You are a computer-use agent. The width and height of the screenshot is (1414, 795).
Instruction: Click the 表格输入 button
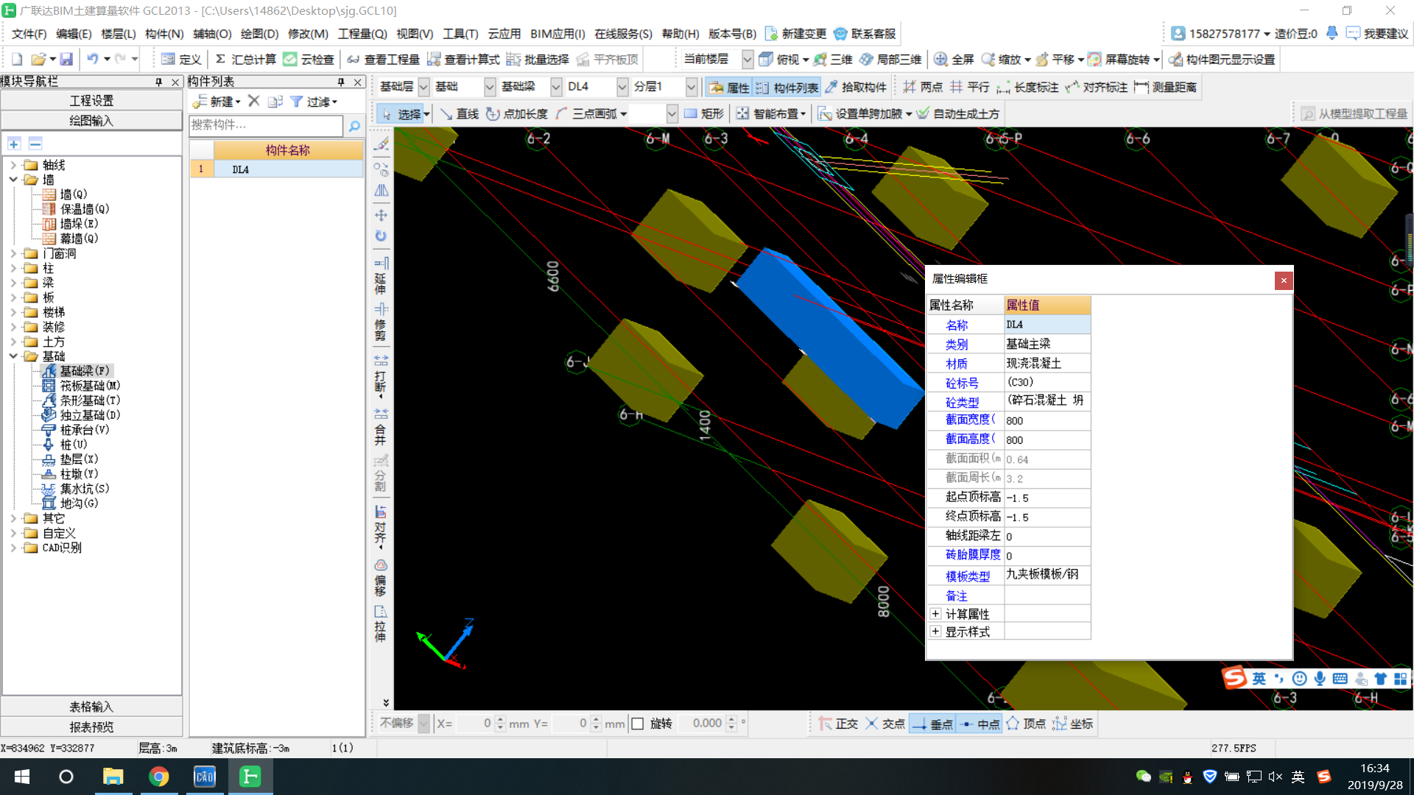click(91, 707)
